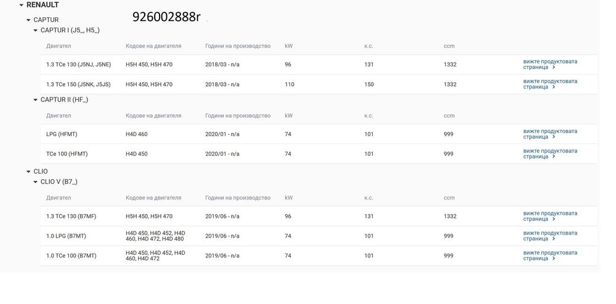Open product page link for 1.3 TCe 130 (J5NJ, J5NE)
616x304 pixels.
tap(550, 65)
